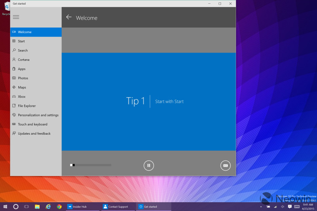Select the Welcome sidebar item
Viewport: 317px width, 211px height.
36,32
